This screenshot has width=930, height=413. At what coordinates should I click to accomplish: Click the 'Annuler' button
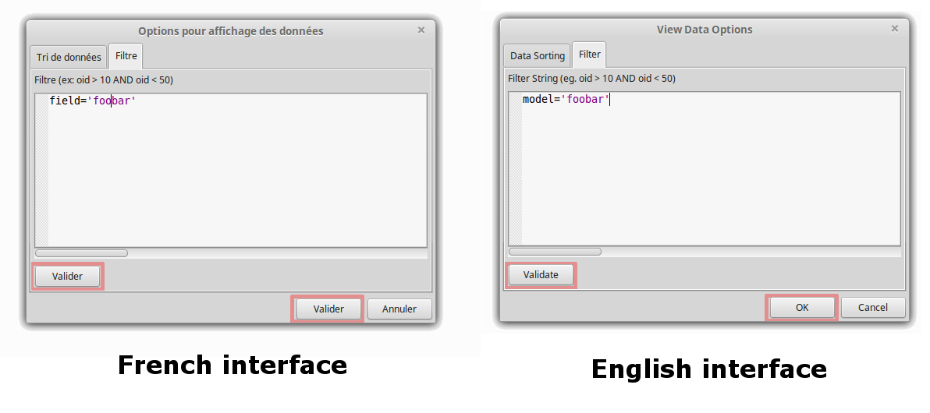click(399, 309)
